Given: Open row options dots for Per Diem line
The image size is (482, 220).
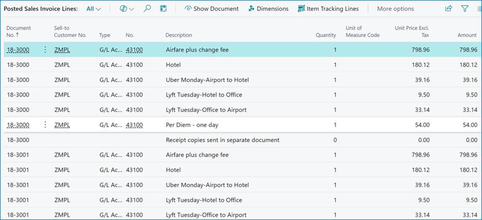Looking at the screenshot, I should pyautogui.click(x=45, y=125).
